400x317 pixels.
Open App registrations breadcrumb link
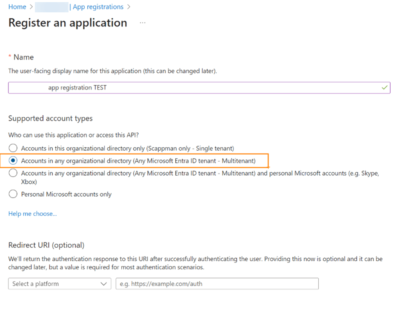(98, 7)
